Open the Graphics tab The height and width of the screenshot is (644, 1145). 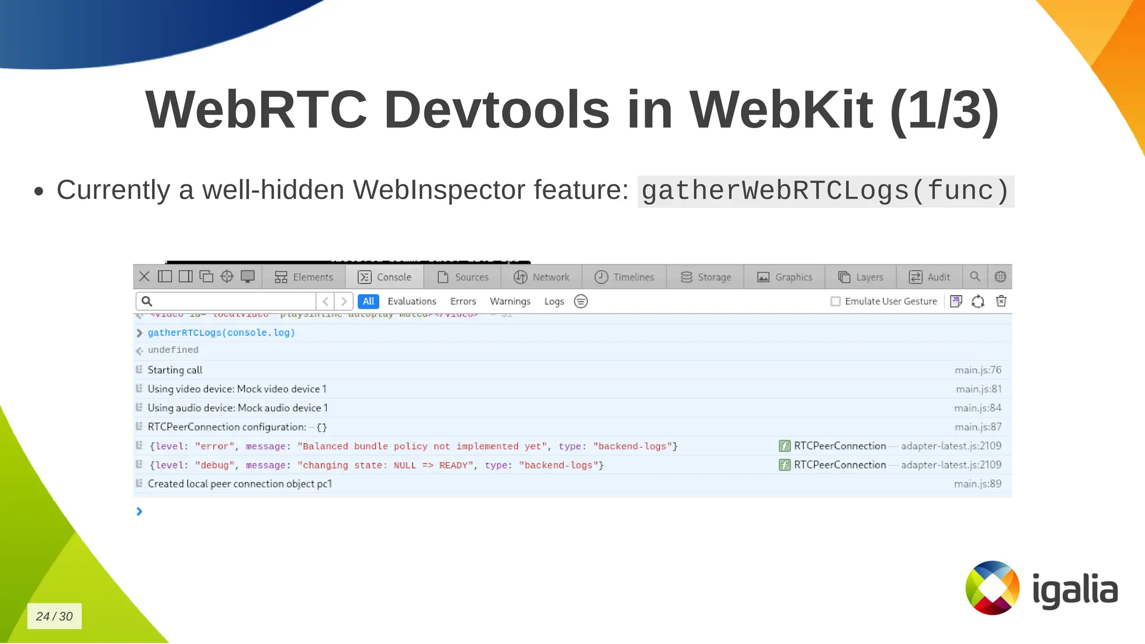(784, 277)
